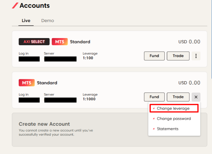Click the MT5 badge on the second account
This screenshot has height=154, width=212.
[x=26, y=83]
